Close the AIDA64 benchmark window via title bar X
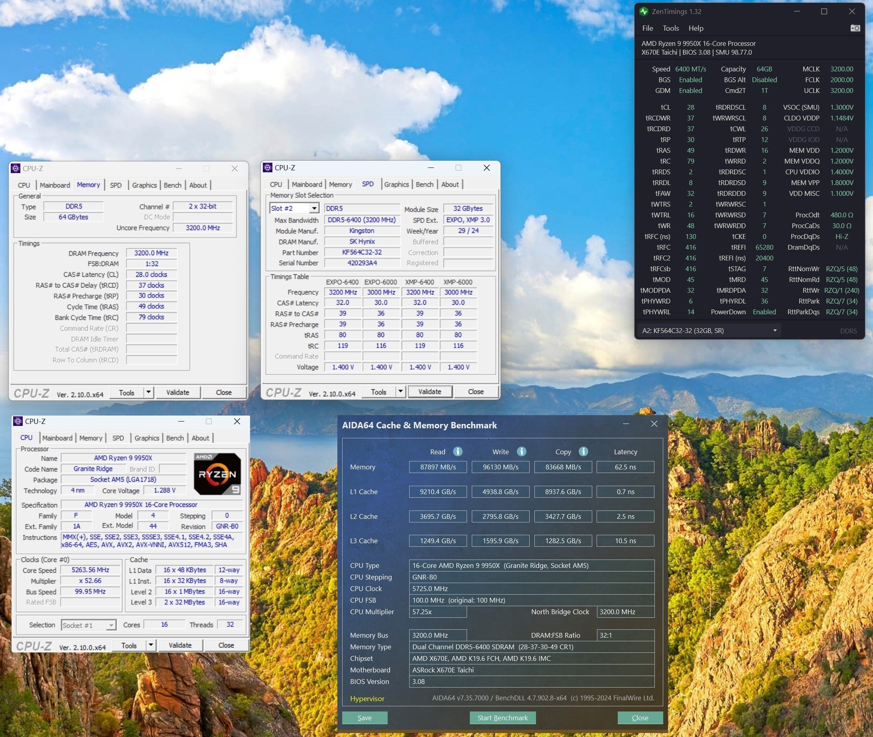 coord(654,424)
